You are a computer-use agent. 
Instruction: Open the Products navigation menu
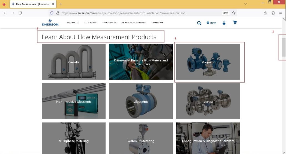72,23
